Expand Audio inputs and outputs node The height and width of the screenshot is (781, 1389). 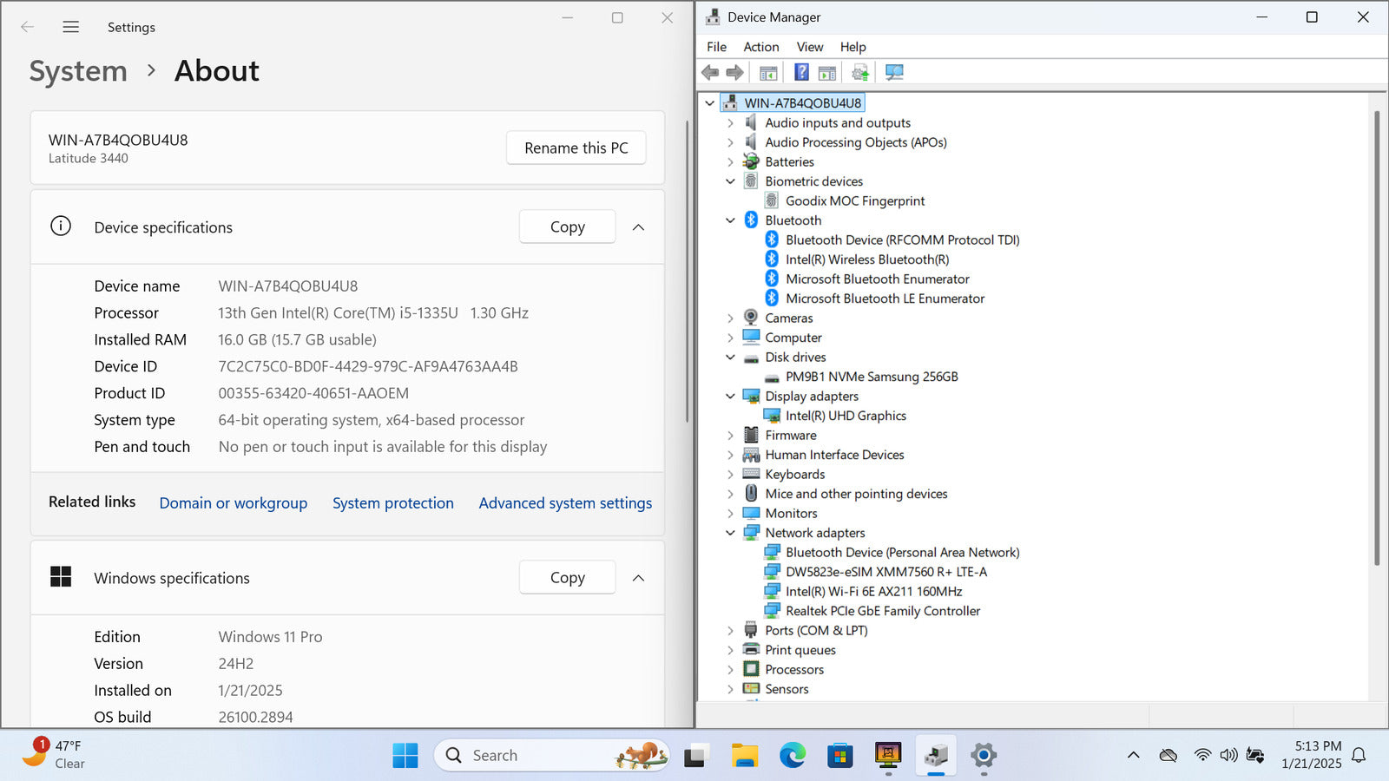730,123
